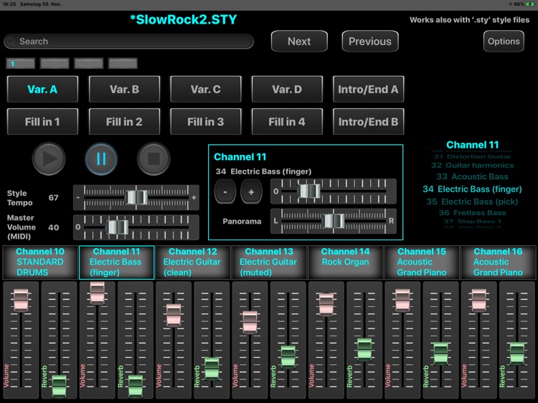Pick 35 Electric Bass (pick) in list
Image resolution: width=538 pixels, height=403 pixels.
click(472, 201)
